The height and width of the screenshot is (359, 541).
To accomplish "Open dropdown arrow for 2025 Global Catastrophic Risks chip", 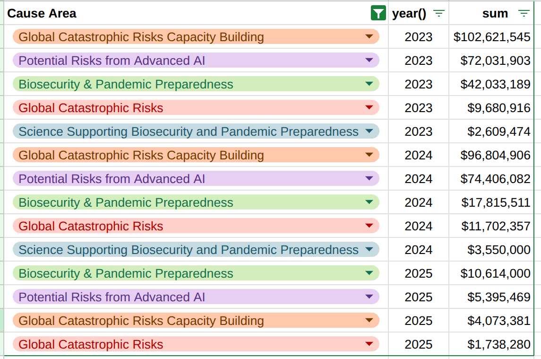I will coord(369,344).
